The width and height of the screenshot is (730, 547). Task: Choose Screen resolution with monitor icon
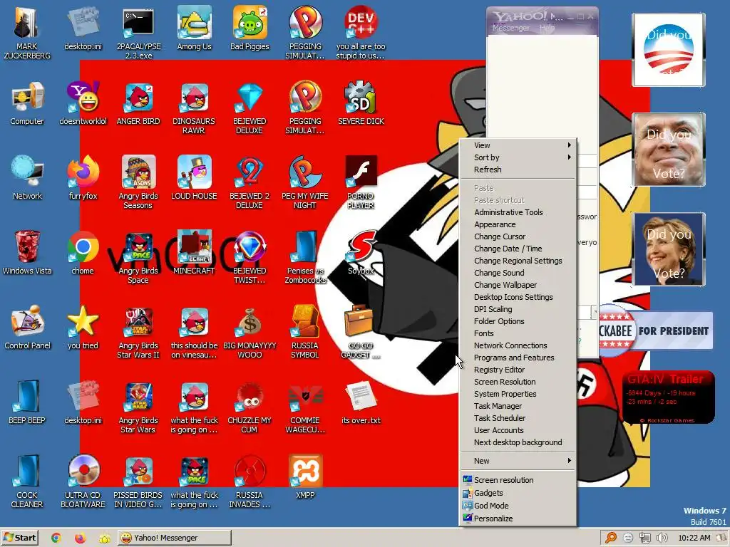coord(518,479)
